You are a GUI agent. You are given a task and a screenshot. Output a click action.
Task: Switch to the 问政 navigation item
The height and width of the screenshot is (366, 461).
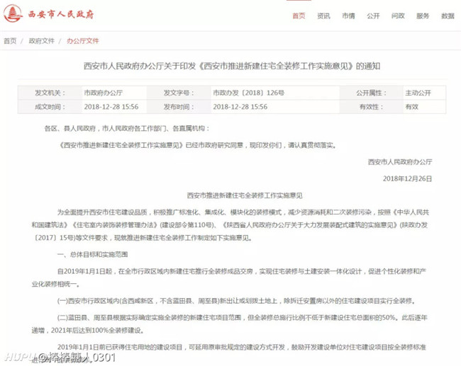(x=398, y=16)
